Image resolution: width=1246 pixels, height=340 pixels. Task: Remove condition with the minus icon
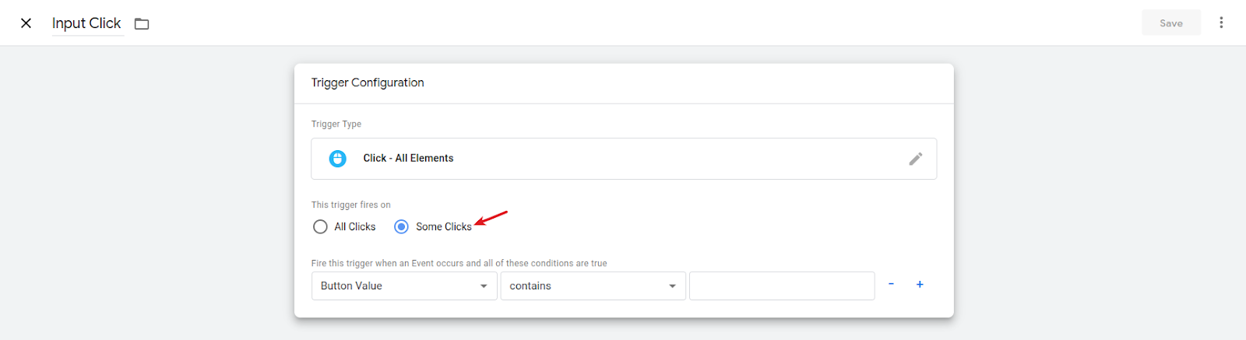point(891,285)
